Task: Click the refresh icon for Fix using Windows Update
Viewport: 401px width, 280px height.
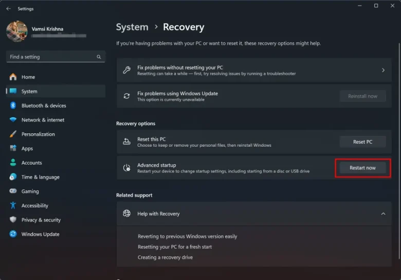Action: click(126, 96)
